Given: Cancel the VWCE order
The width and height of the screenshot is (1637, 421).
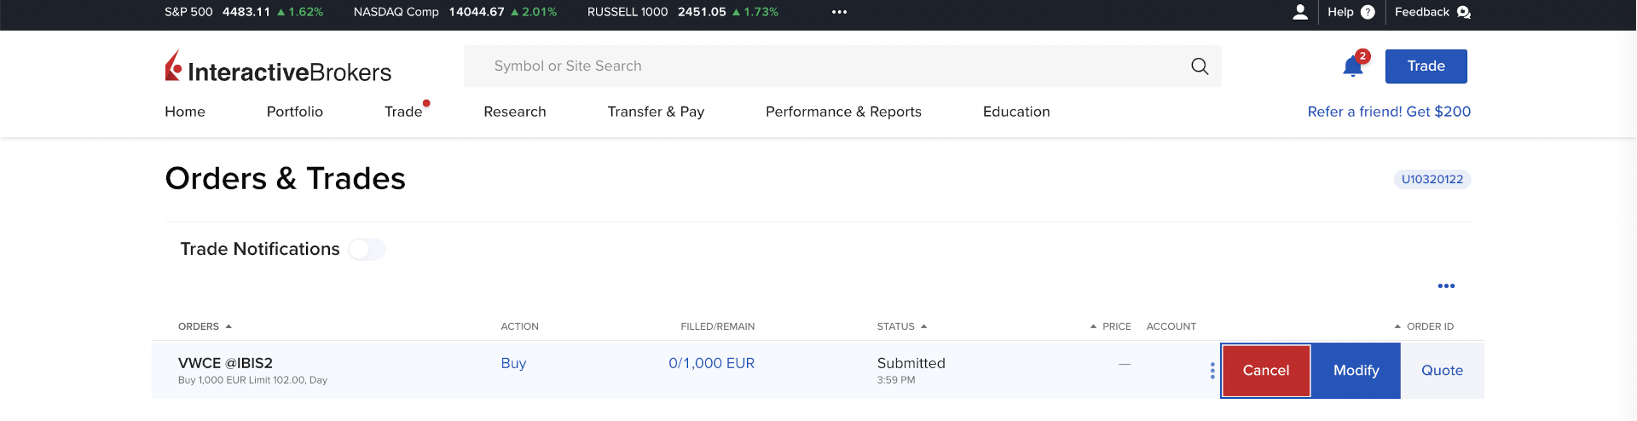Looking at the screenshot, I should tap(1265, 371).
